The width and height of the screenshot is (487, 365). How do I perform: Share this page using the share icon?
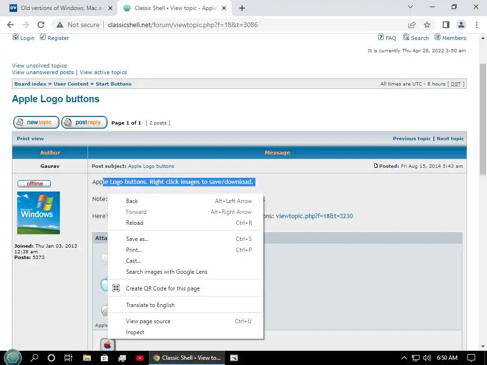point(412,25)
